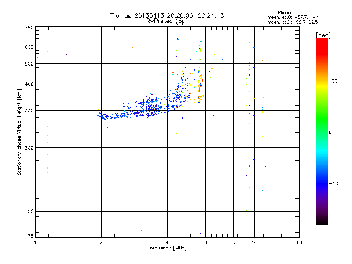Click the x-axis tick label '8'

233,242
